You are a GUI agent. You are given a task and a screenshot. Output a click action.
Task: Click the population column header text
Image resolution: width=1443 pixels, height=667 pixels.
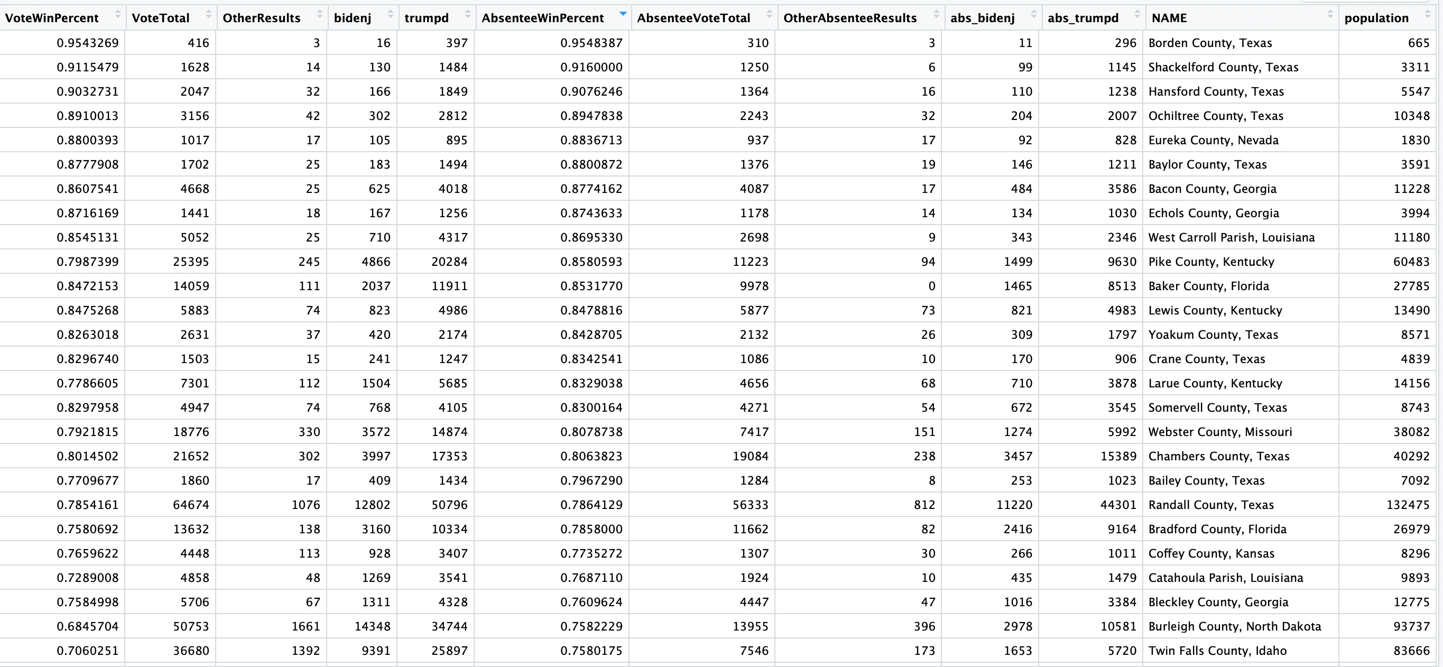click(1376, 18)
